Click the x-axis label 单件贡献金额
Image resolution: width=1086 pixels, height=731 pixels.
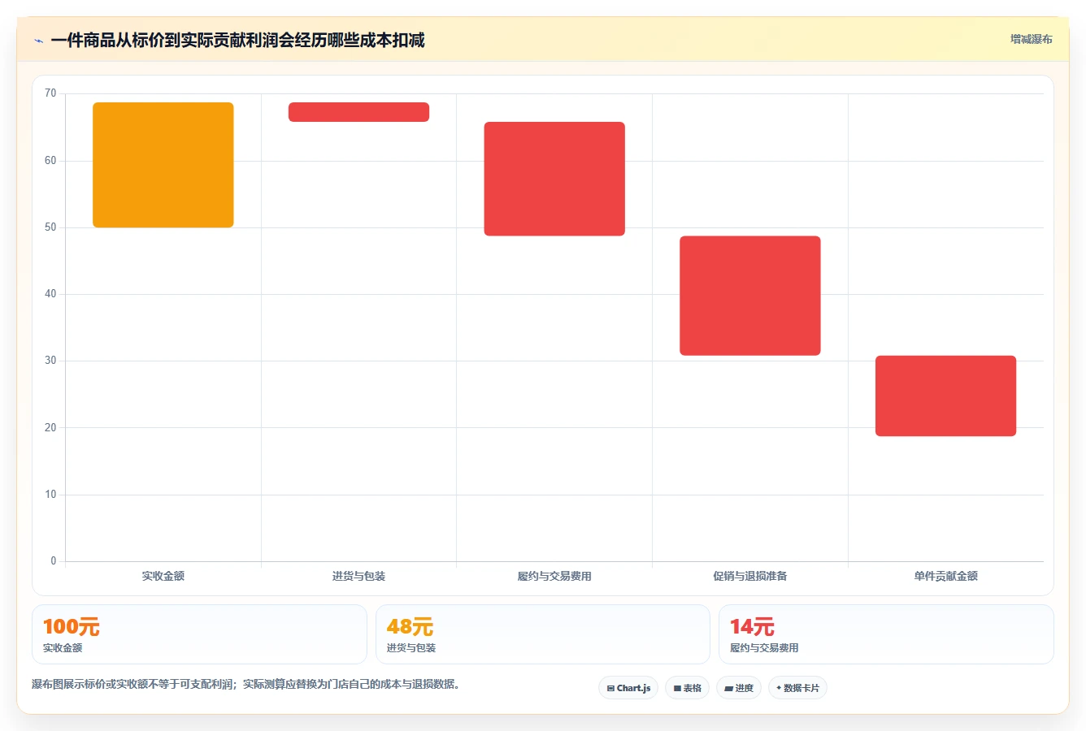[x=946, y=576]
